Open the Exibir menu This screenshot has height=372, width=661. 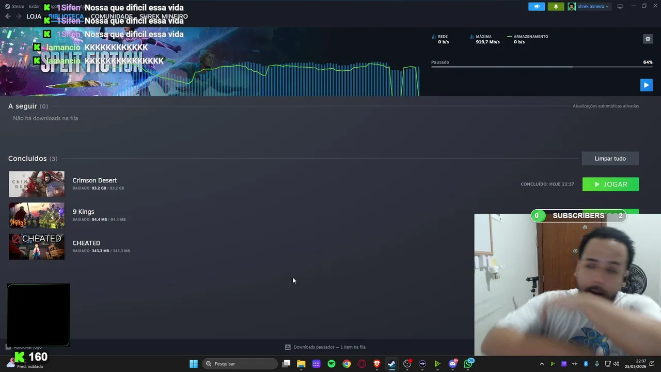pyautogui.click(x=34, y=6)
